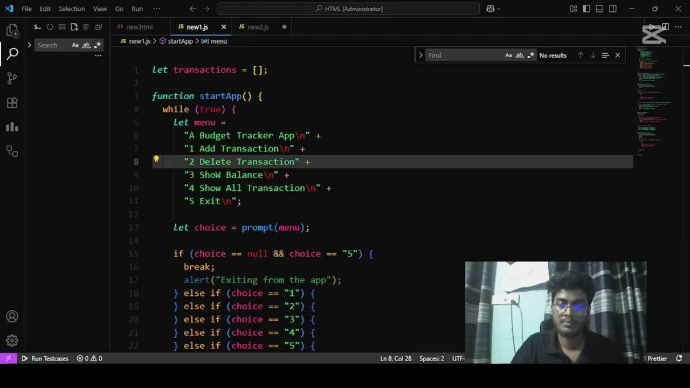Toggle Match Whole Word in sidebar search

tap(86, 45)
